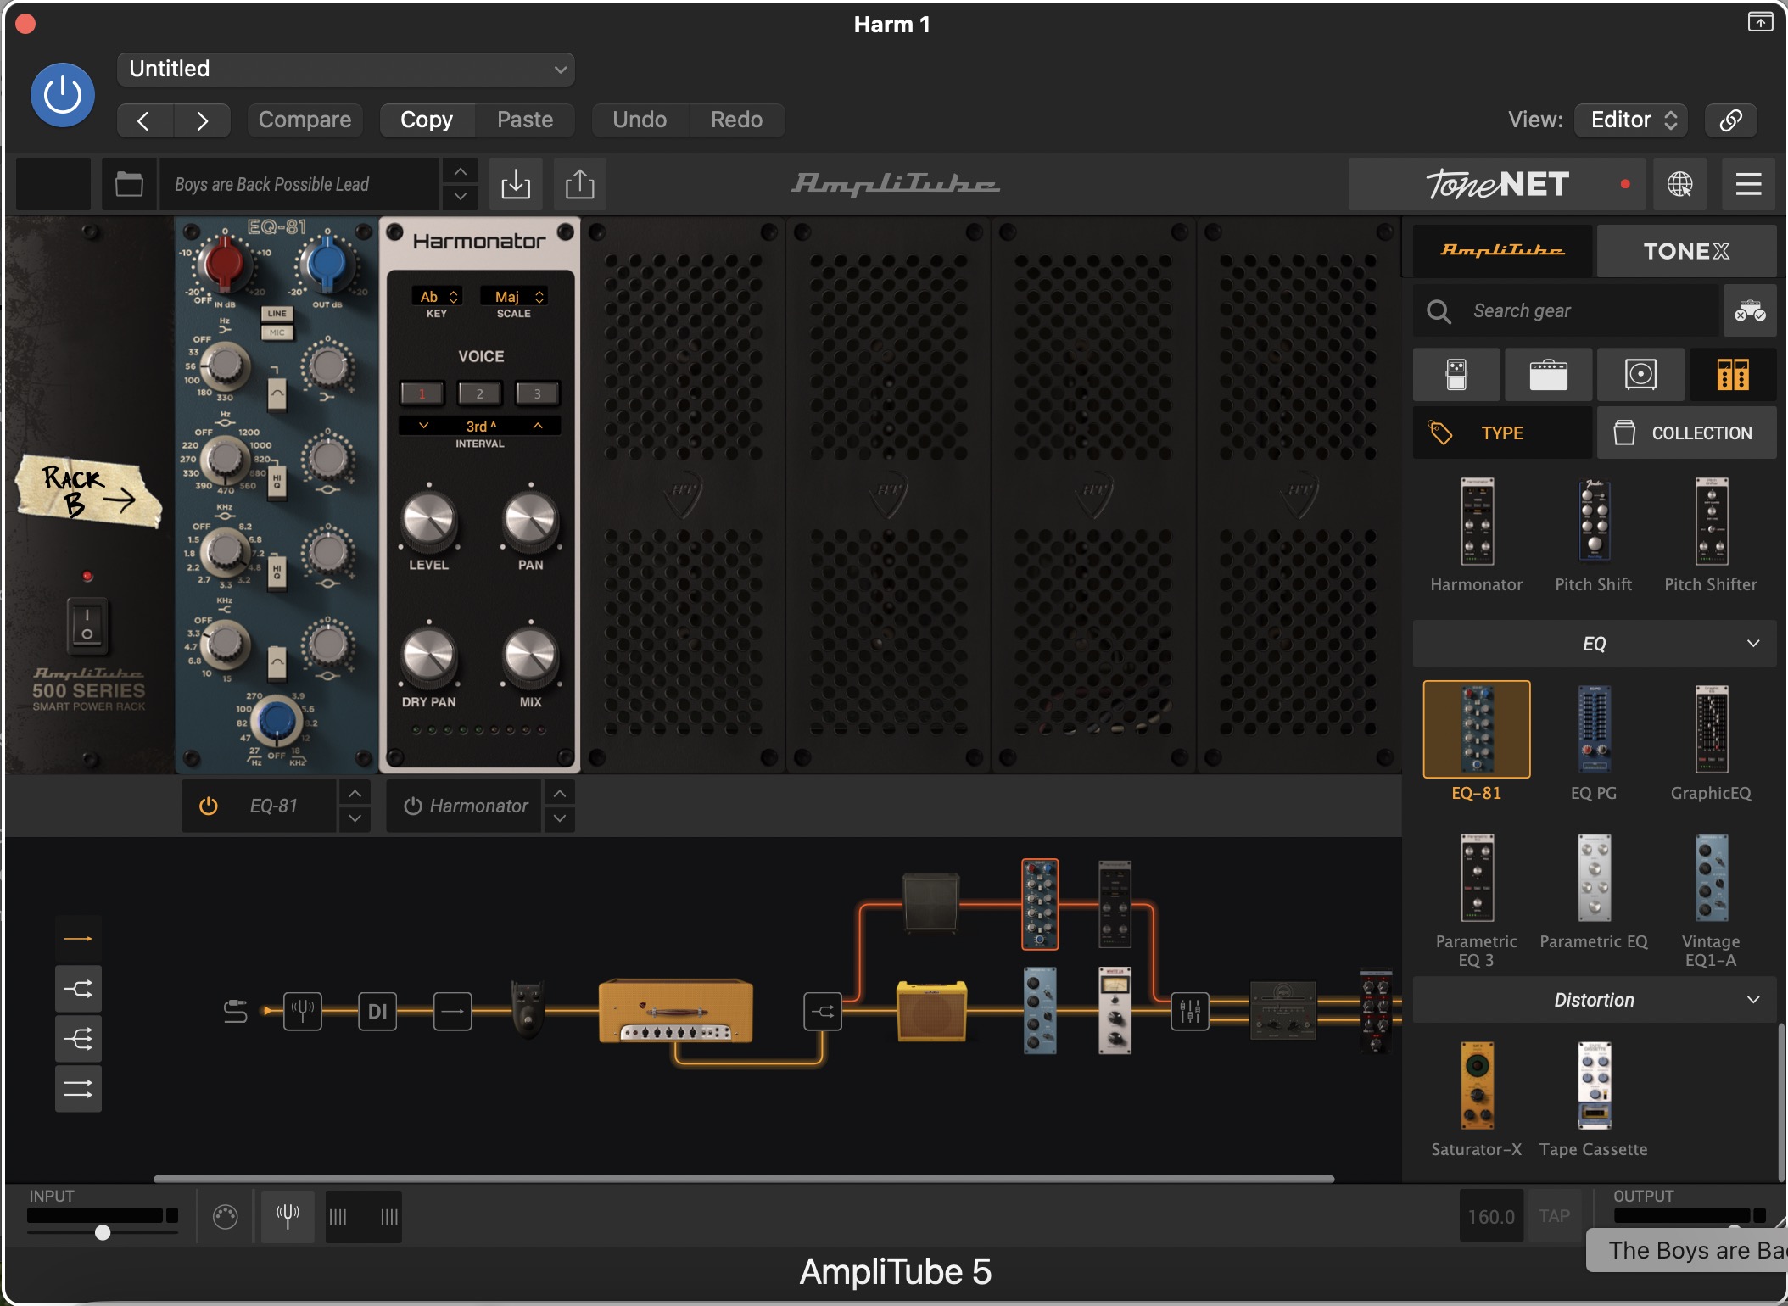Open the tuner in bottom bar

click(288, 1217)
